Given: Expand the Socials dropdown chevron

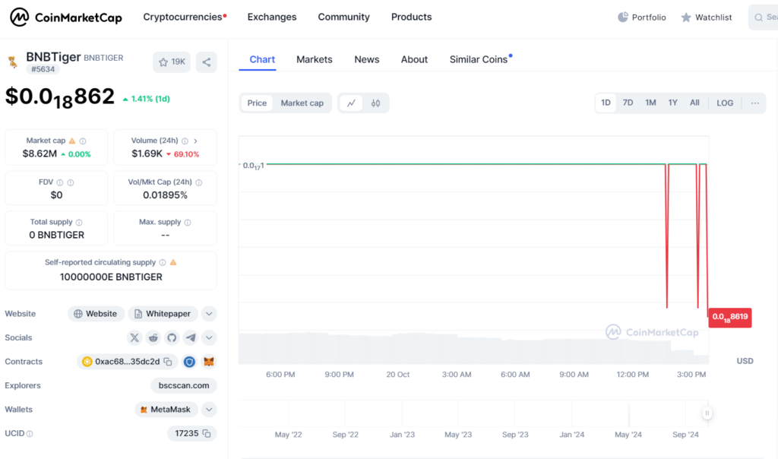Looking at the screenshot, I should coord(209,337).
